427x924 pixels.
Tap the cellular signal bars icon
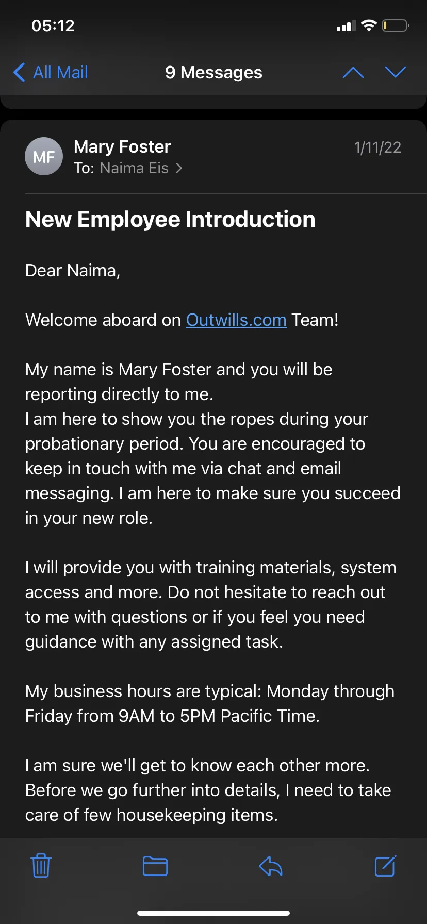[x=346, y=26]
